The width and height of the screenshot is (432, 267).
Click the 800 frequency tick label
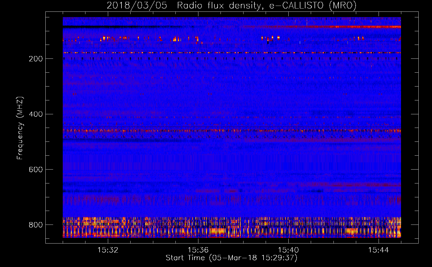[x=36, y=225]
